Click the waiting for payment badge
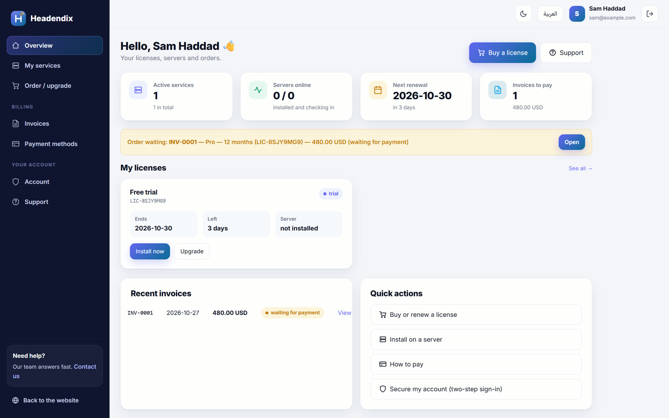Image resolution: width=669 pixels, height=418 pixels. (293, 313)
